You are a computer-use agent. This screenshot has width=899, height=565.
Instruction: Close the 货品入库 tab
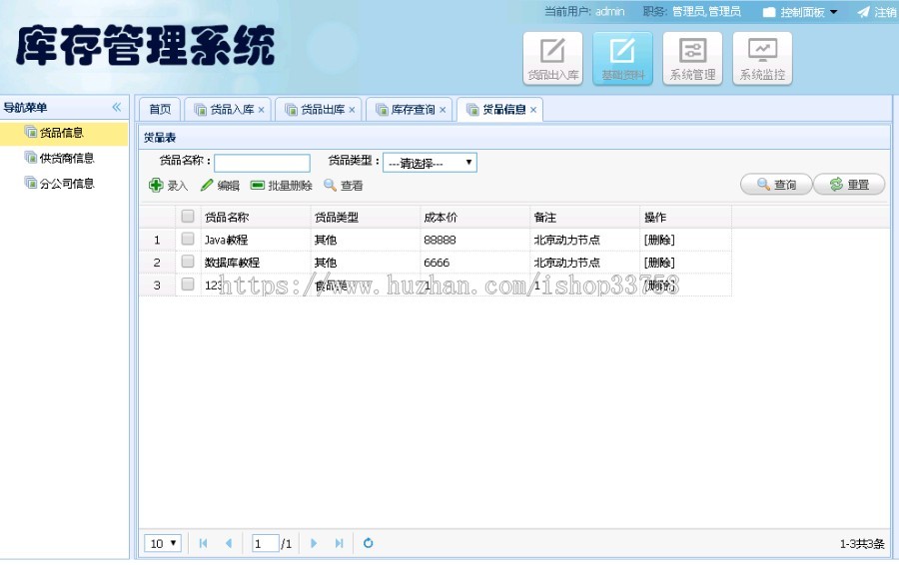261,110
